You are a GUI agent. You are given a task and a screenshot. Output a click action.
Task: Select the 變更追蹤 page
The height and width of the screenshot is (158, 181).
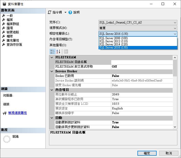(13, 32)
